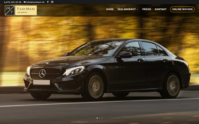Click the Mercedes star on the grille

pyautogui.click(x=42, y=73)
